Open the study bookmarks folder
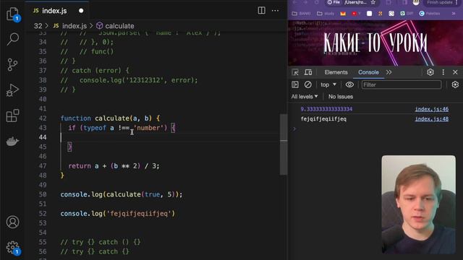 [x=326, y=14]
